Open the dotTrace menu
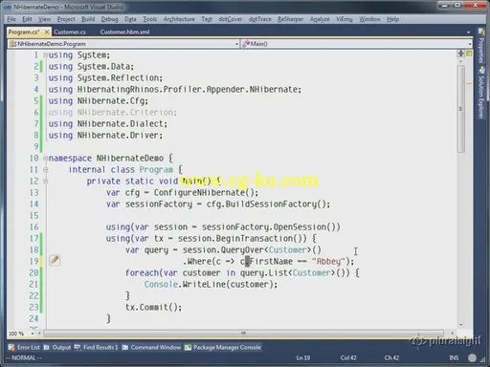This screenshot has height=367, width=490. pos(259,19)
